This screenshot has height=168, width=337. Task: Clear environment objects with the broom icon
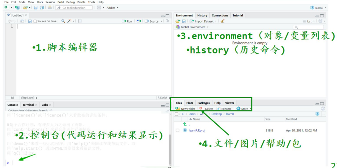(223, 21)
